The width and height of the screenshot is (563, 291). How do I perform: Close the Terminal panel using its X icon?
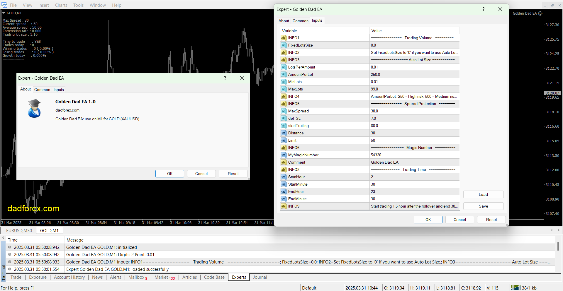pos(3,238)
